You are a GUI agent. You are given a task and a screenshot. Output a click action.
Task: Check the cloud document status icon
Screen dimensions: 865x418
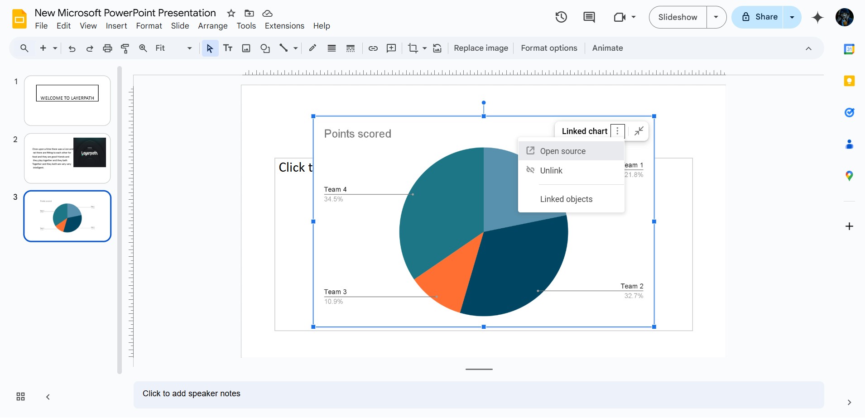[x=267, y=13]
